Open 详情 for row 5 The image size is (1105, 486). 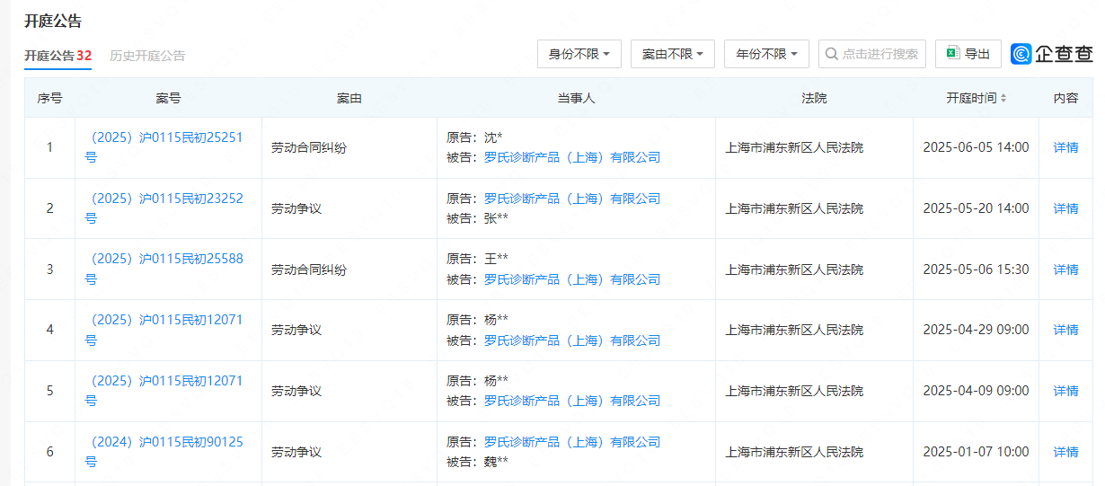1065,391
